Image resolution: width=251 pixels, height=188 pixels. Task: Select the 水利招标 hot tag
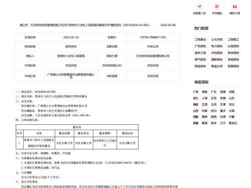(217, 53)
